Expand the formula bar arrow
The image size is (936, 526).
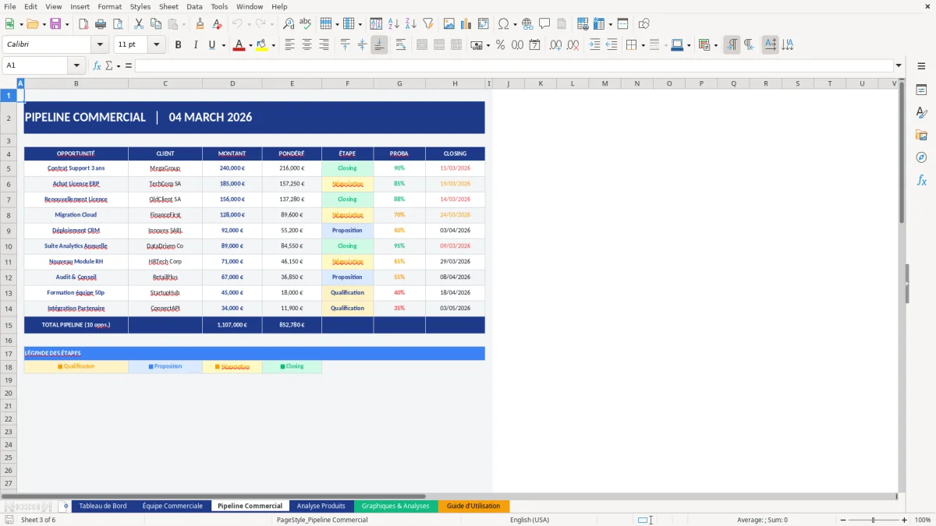coord(899,65)
